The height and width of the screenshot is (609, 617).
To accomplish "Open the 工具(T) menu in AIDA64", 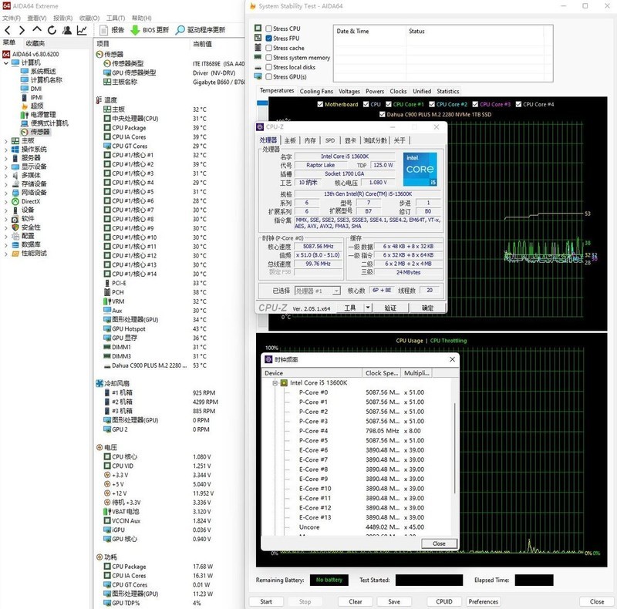I will click(x=116, y=18).
